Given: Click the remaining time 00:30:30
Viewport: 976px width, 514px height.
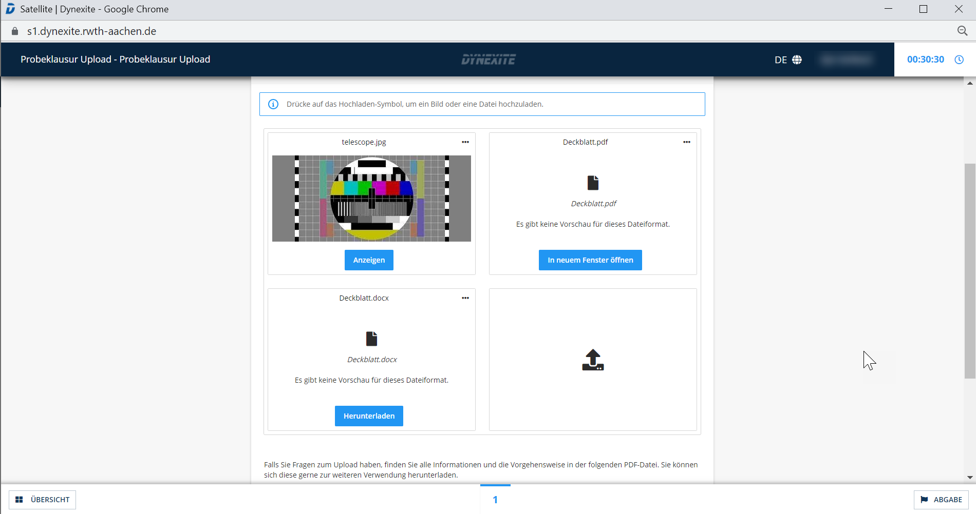Looking at the screenshot, I should click(x=926, y=60).
